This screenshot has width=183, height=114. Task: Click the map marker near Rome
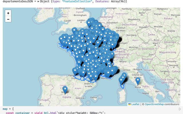coord(138,81)
